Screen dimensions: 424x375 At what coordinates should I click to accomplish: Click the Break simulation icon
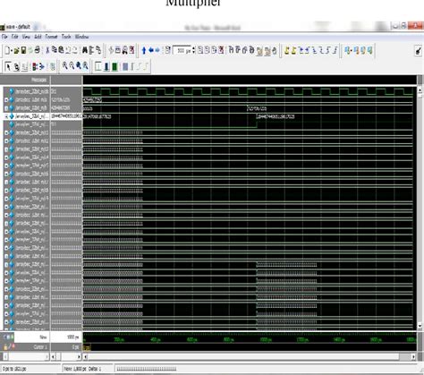click(x=221, y=50)
